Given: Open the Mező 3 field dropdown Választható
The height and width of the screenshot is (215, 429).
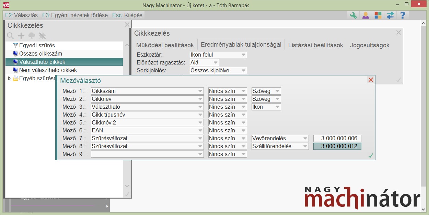Looking at the screenshot, I should point(148,107).
